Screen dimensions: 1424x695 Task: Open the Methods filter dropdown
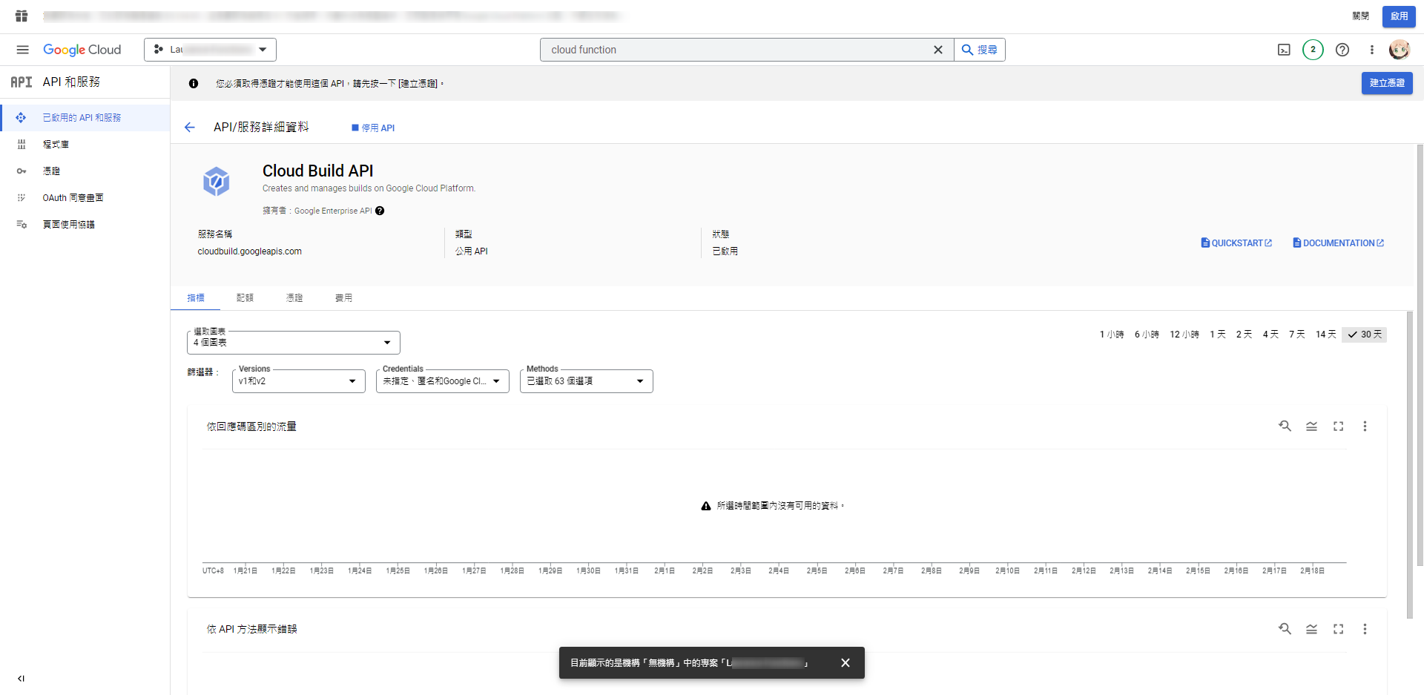(x=587, y=381)
